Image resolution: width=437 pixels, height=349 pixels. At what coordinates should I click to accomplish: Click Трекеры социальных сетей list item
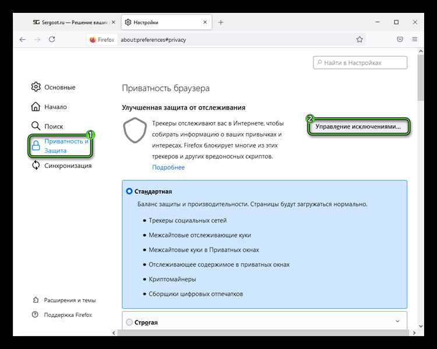(188, 221)
